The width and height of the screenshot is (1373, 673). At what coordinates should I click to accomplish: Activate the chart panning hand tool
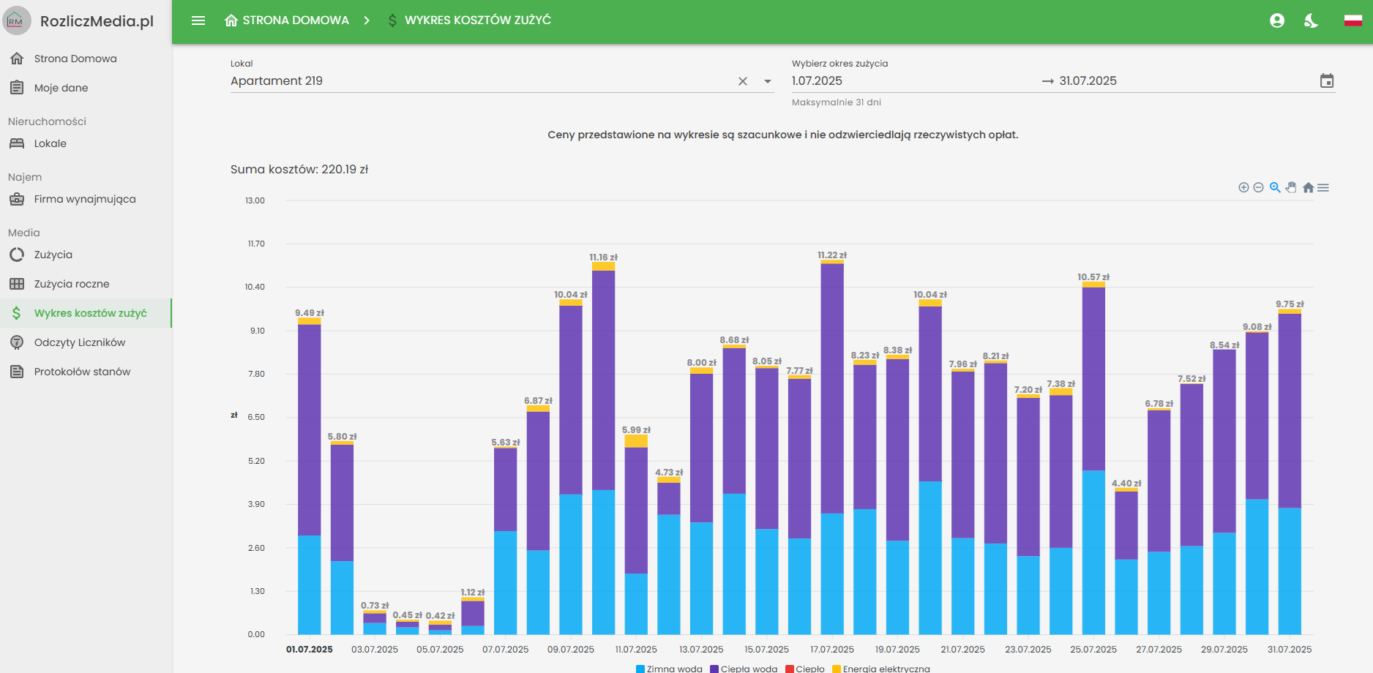pyautogui.click(x=1291, y=187)
